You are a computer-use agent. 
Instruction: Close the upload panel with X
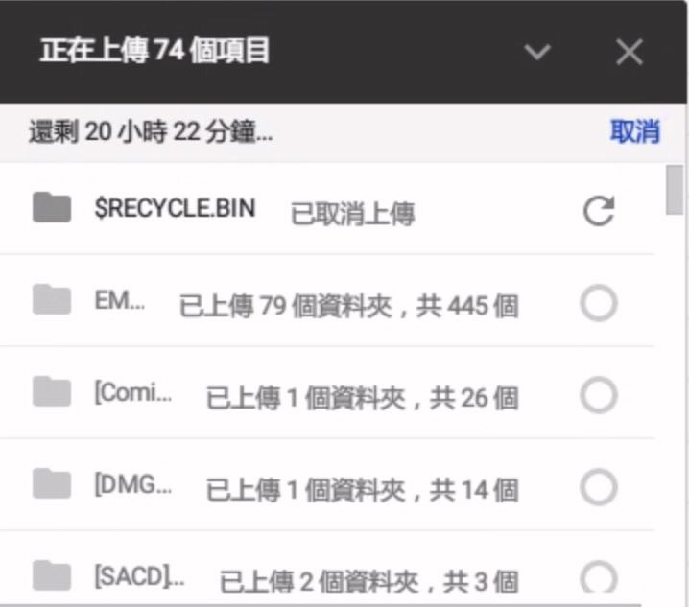tap(630, 52)
